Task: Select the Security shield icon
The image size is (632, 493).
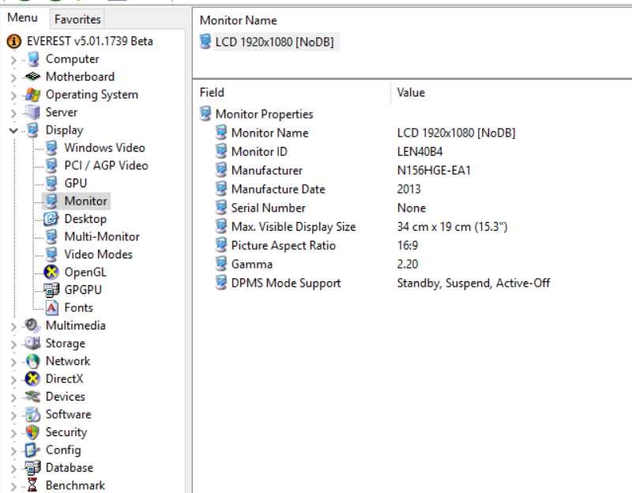Action: (x=32, y=431)
